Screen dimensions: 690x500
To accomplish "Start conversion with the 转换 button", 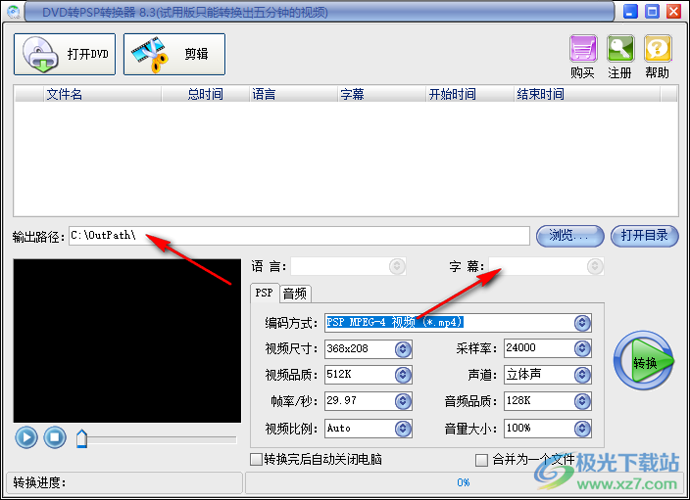I will [x=644, y=361].
